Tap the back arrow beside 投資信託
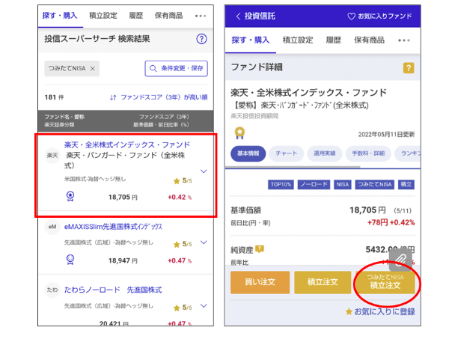The image size is (449, 345). [x=238, y=16]
